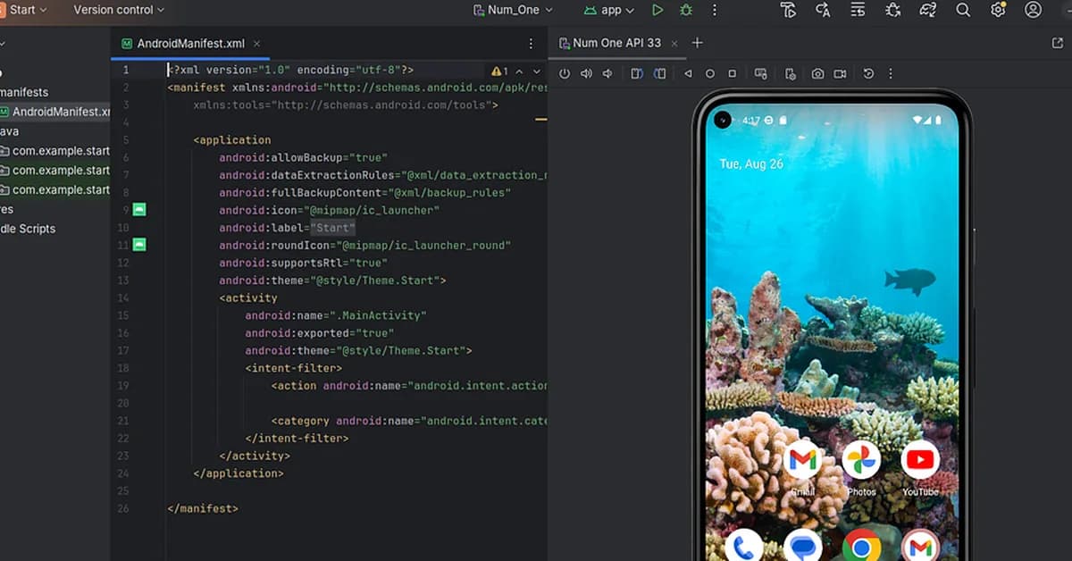
Task: Select AndroidManifest.xml in the project tree
Action: tap(54, 112)
